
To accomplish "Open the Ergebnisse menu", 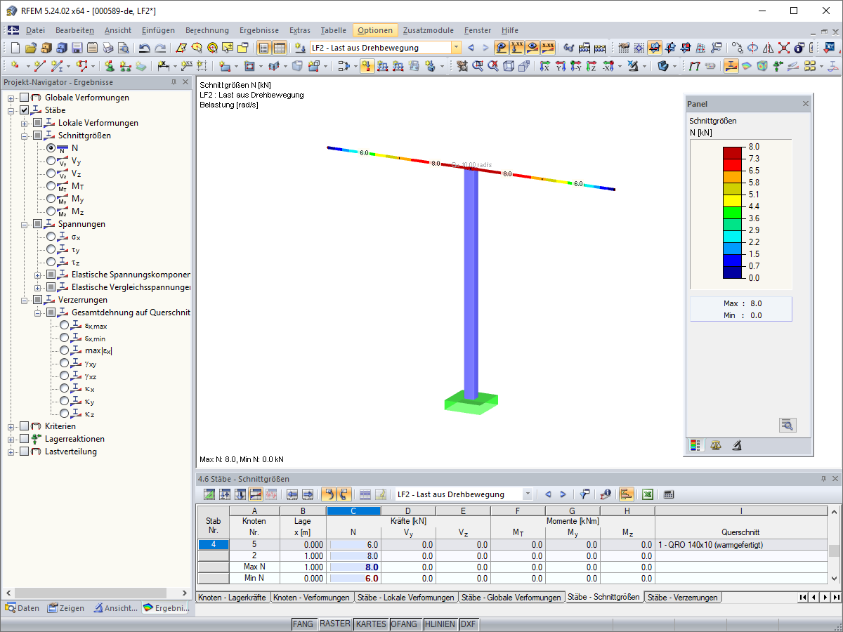I will click(259, 30).
